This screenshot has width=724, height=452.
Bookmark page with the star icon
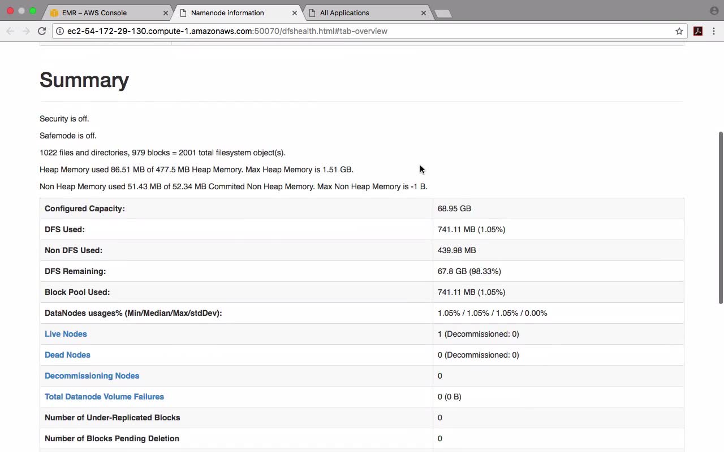pyautogui.click(x=679, y=31)
